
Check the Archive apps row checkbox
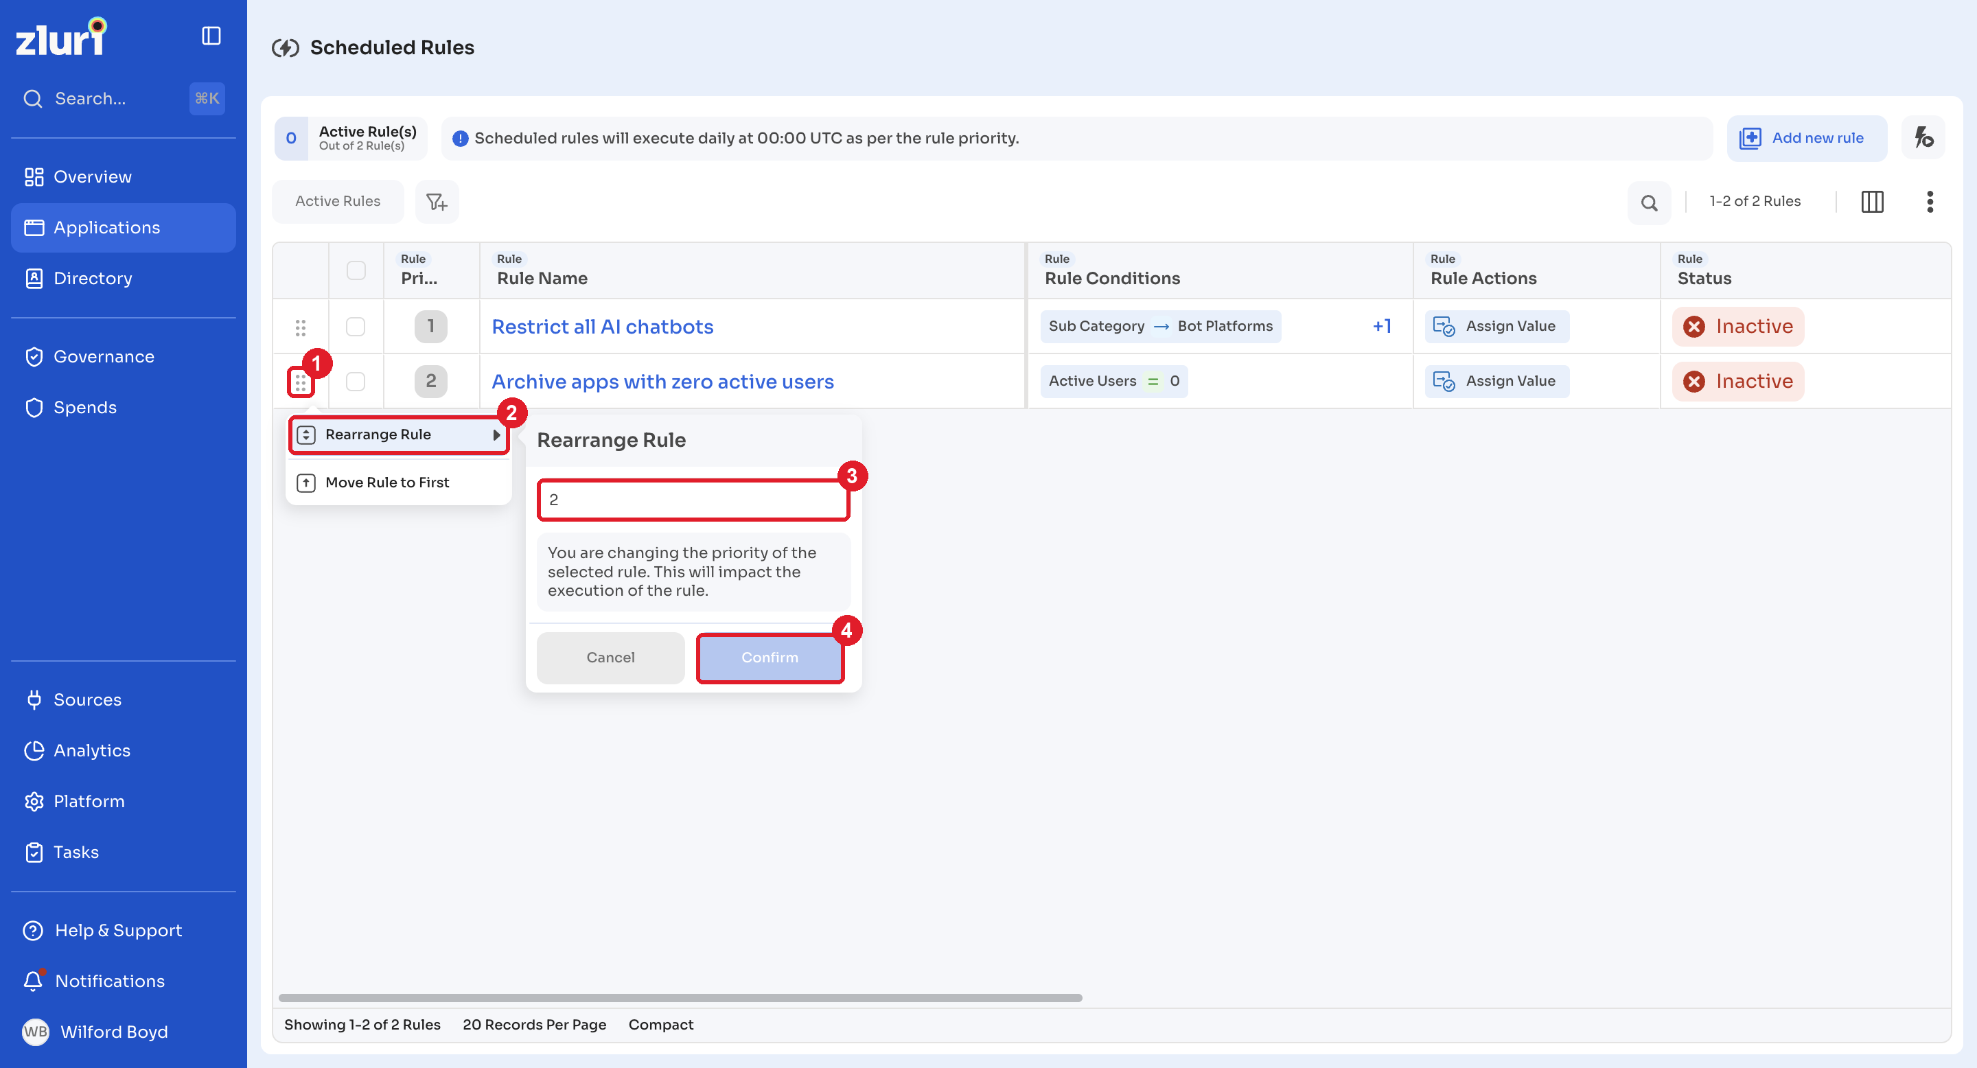point(356,382)
